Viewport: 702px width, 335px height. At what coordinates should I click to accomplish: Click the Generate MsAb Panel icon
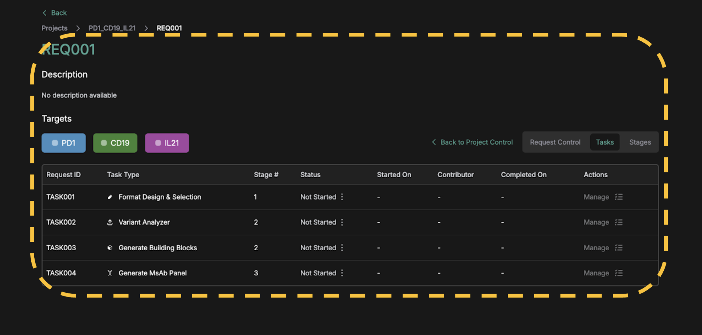point(110,273)
